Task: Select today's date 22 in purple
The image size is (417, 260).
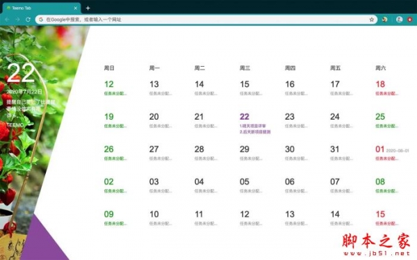Action: tap(245, 117)
